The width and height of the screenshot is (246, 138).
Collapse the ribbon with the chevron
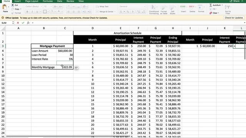(242, 1)
